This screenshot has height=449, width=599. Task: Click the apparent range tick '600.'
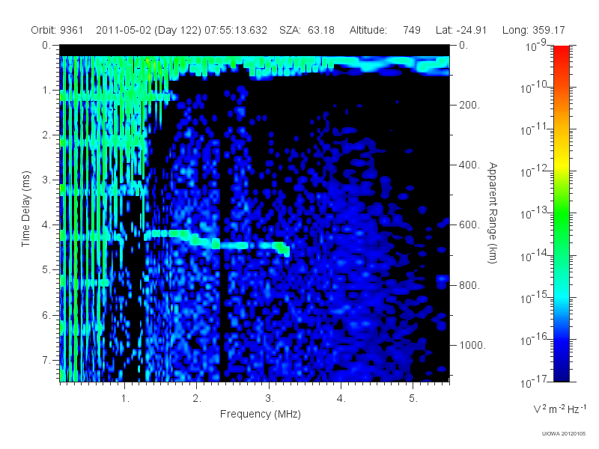469,225
